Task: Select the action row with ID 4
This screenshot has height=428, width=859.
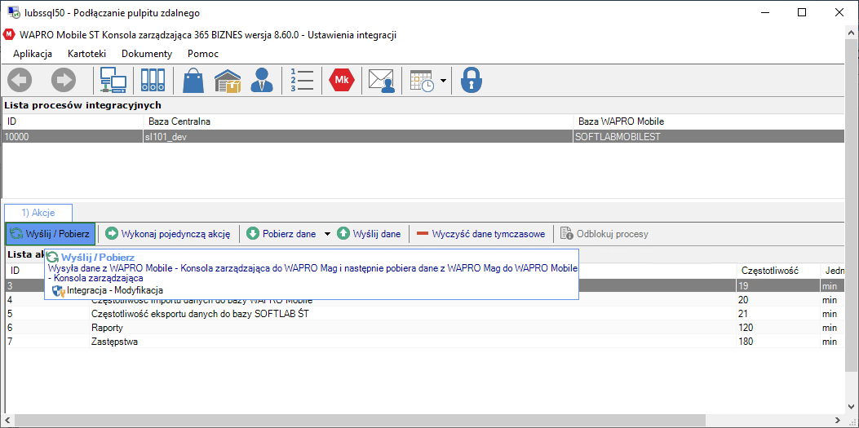Action: (425, 300)
